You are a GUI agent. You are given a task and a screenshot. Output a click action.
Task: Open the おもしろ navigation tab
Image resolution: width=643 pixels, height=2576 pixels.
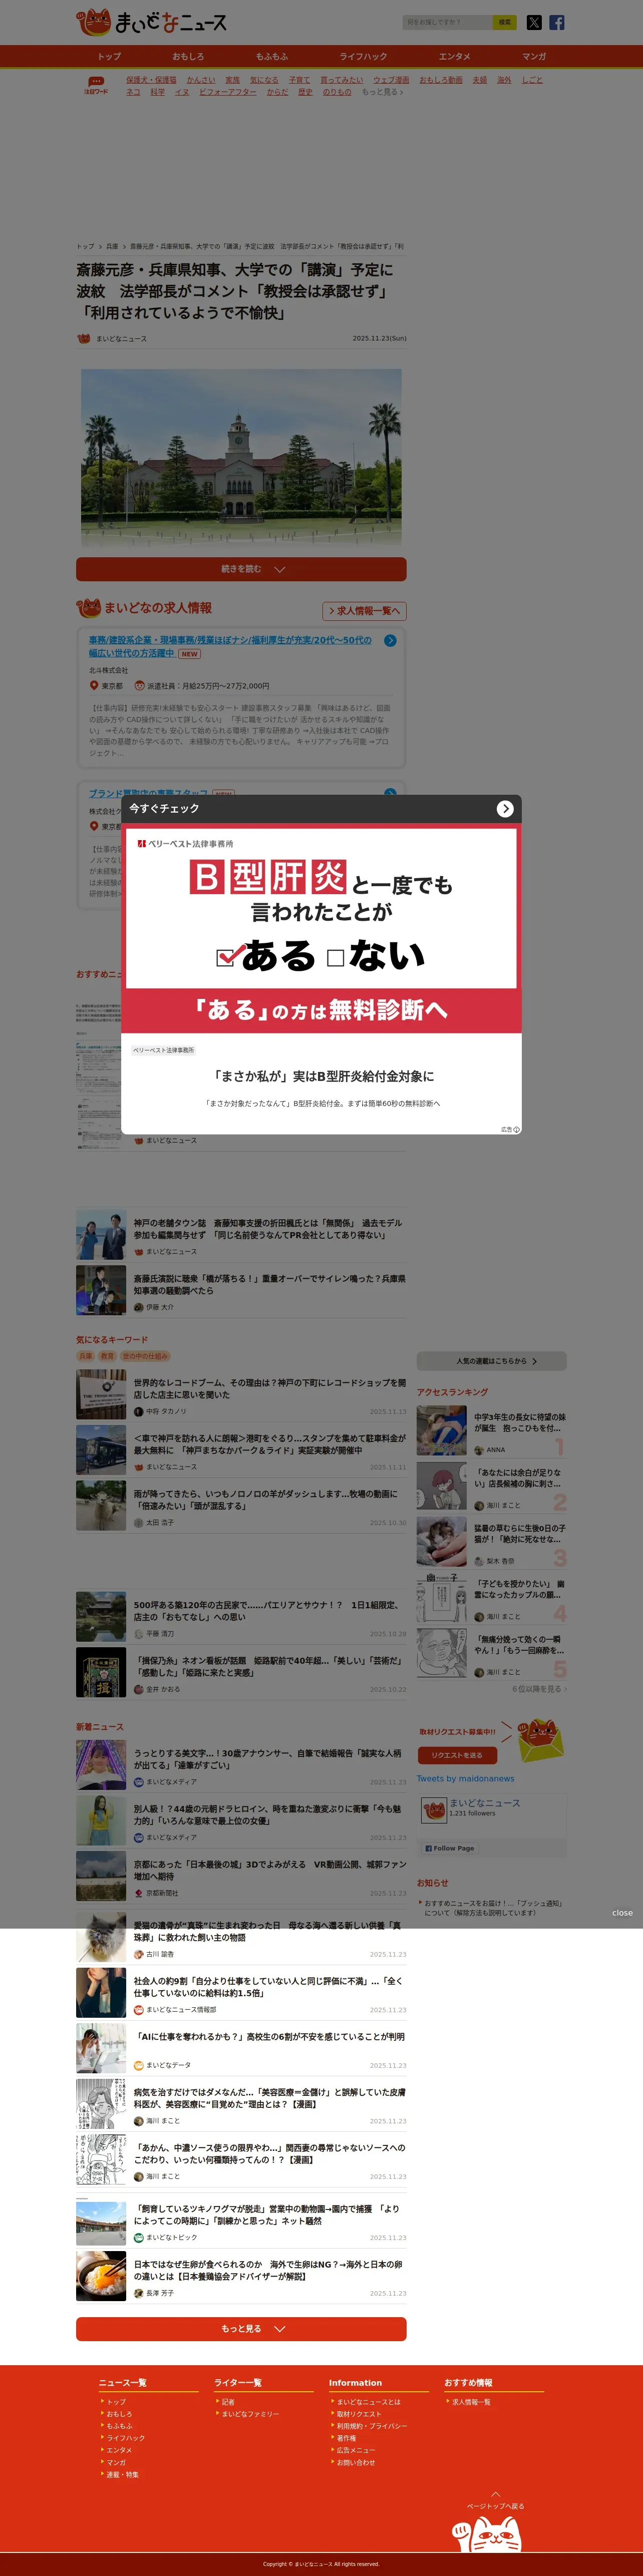188,56
